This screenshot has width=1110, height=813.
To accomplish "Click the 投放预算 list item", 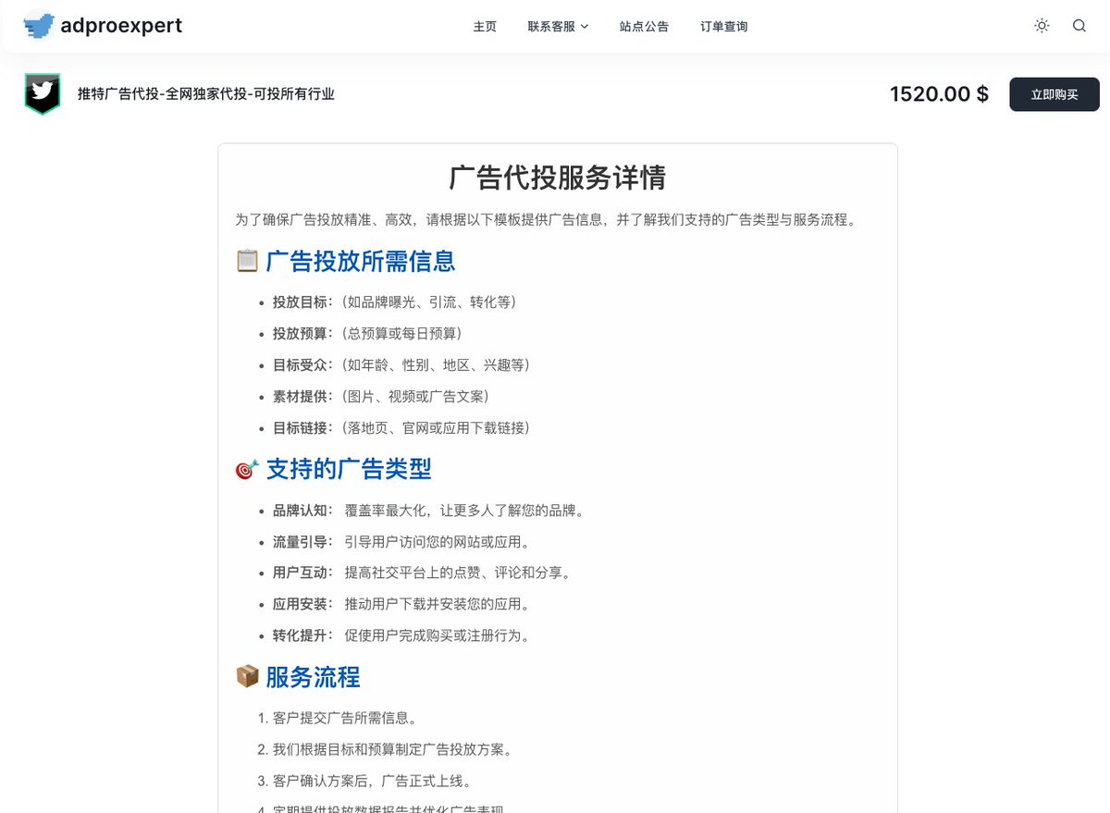I will 367,334.
